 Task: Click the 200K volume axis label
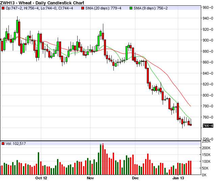pos(206,148)
